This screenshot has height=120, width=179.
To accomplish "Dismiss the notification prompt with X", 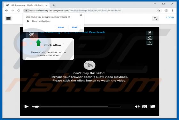I will pos(81,15).
